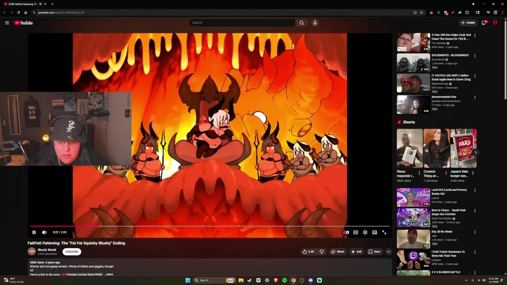Mute the tab via the tab speaker icon
The width and height of the screenshot is (507, 285).
pos(40,4)
